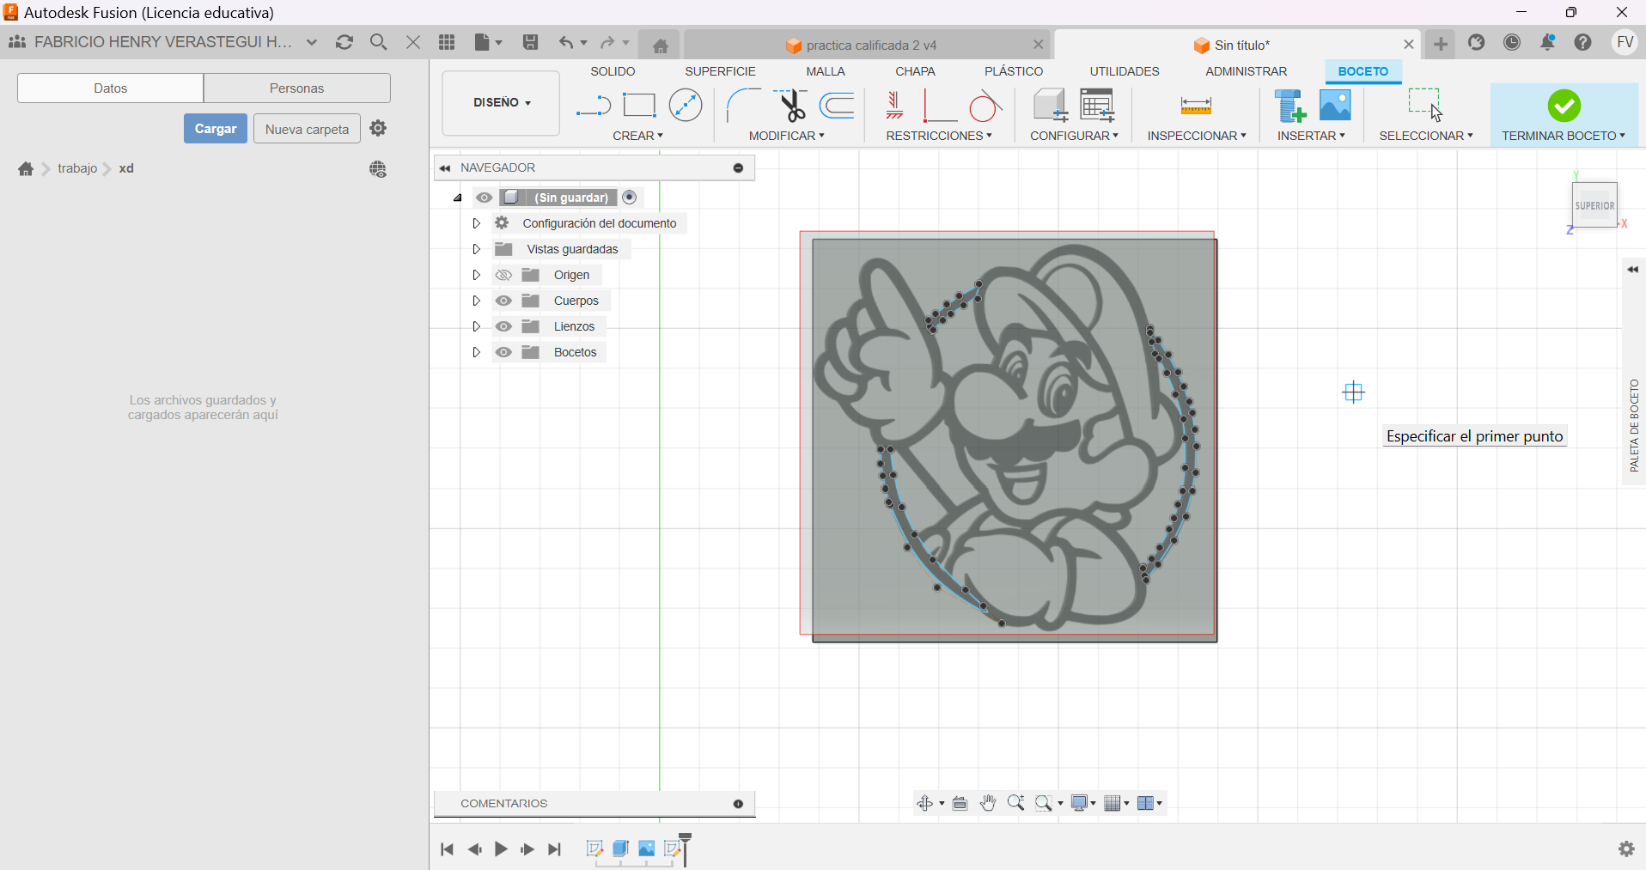
Task: Go to trabajo in the breadcrumb
Action: pyautogui.click(x=77, y=168)
